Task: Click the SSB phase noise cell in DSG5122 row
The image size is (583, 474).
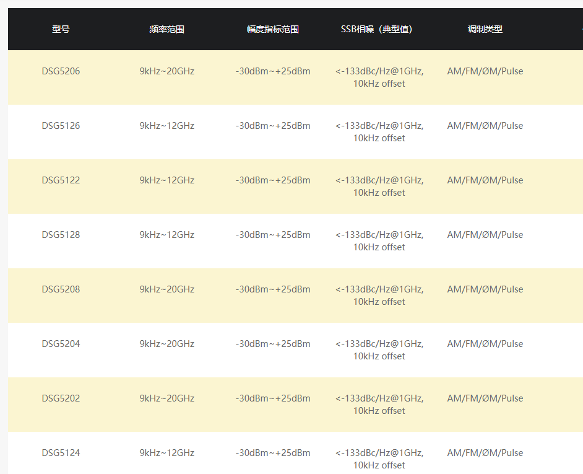Action: click(379, 187)
